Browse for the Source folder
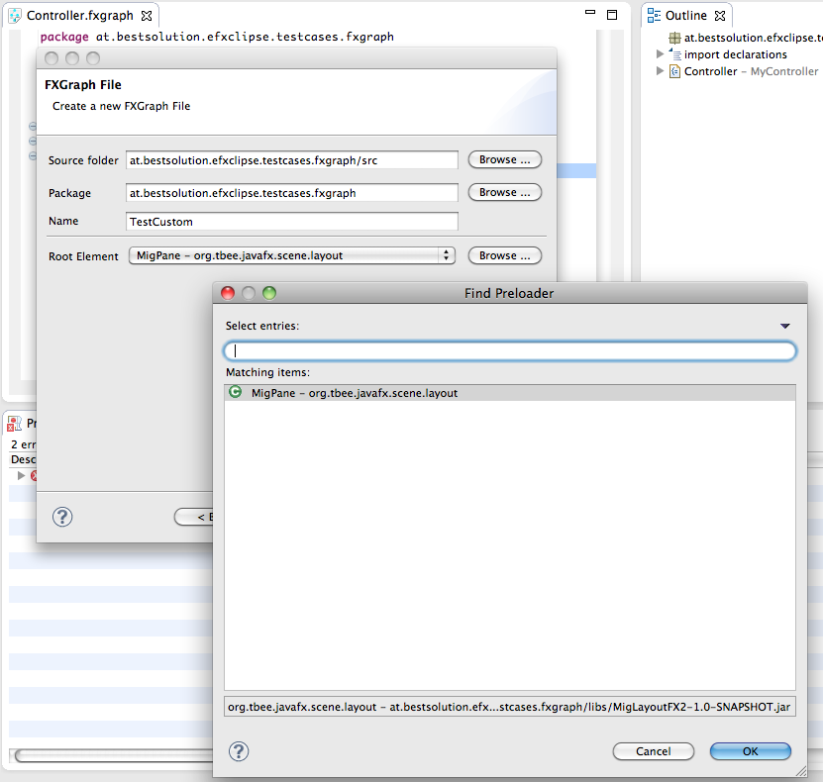The height and width of the screenshot is (782, 823). (x=504, y=159)
